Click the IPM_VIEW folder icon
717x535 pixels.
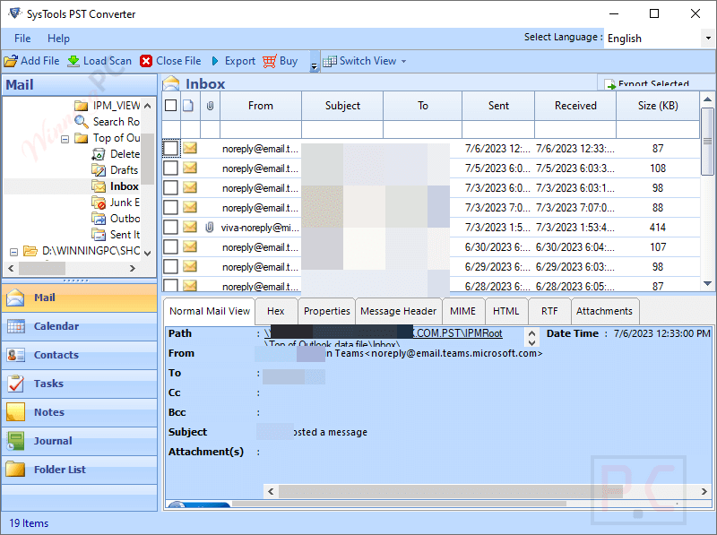pyautogui.click(x=82, y=106)
